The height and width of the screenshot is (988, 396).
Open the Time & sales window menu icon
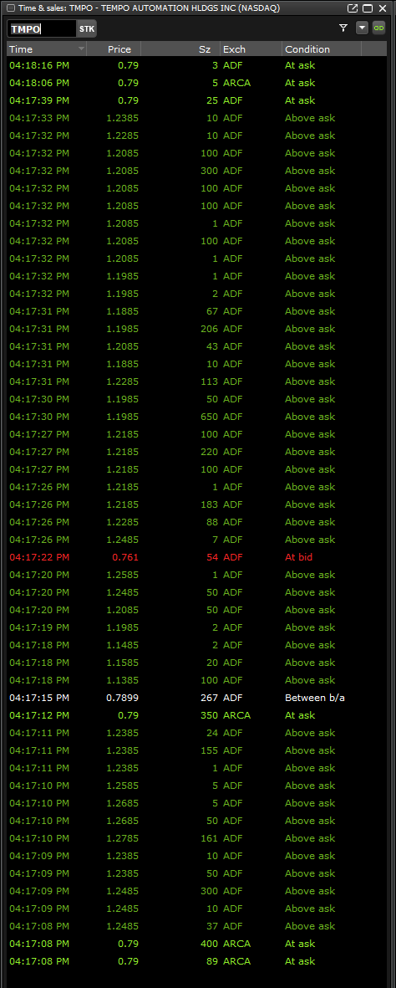[x=10, y=8]
